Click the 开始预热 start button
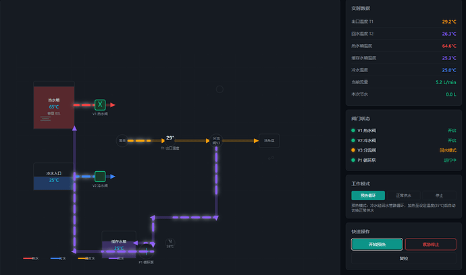 pos(377,245)
